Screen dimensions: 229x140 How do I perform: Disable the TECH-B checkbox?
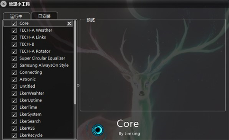[x=14, y=44]
